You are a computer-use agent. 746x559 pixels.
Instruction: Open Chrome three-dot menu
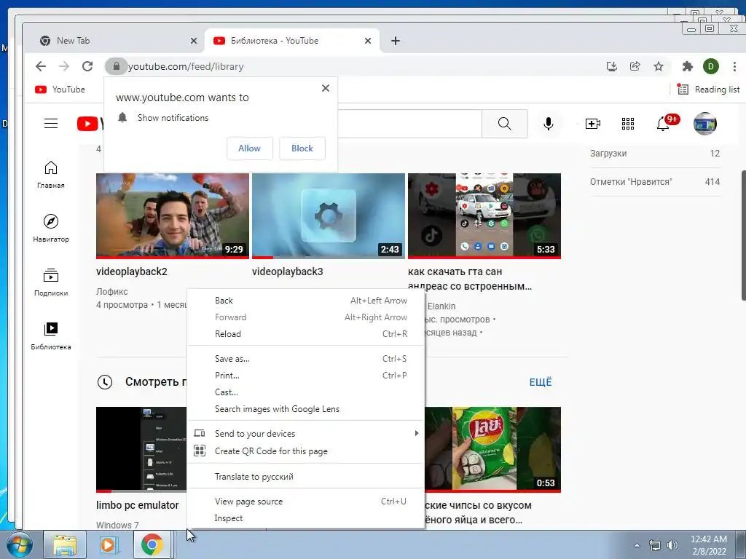734,66
